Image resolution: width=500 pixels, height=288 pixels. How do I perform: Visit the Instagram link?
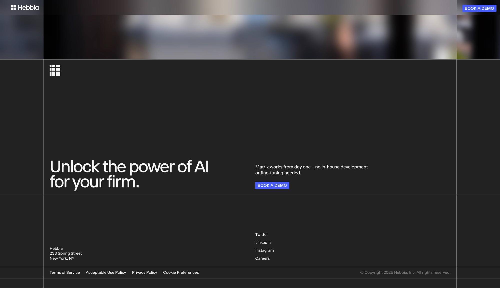point(264,250)
